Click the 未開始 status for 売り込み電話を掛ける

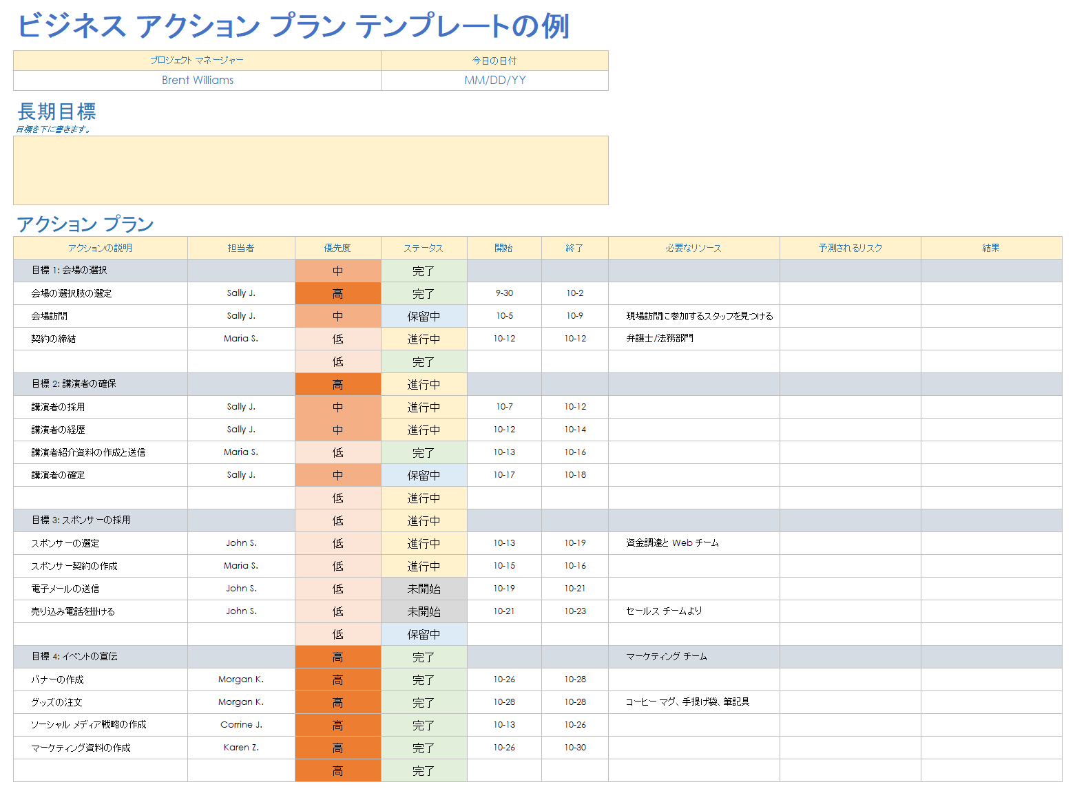pyautogui.click(x=424, y=611)
